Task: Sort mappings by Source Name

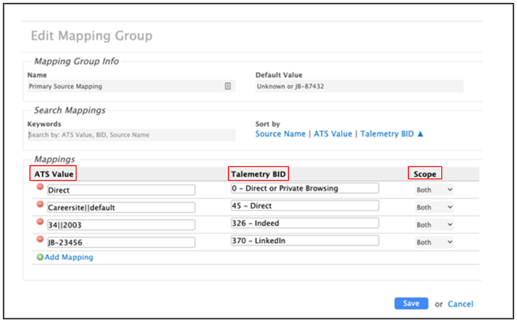Action: (x=280, y=134)
